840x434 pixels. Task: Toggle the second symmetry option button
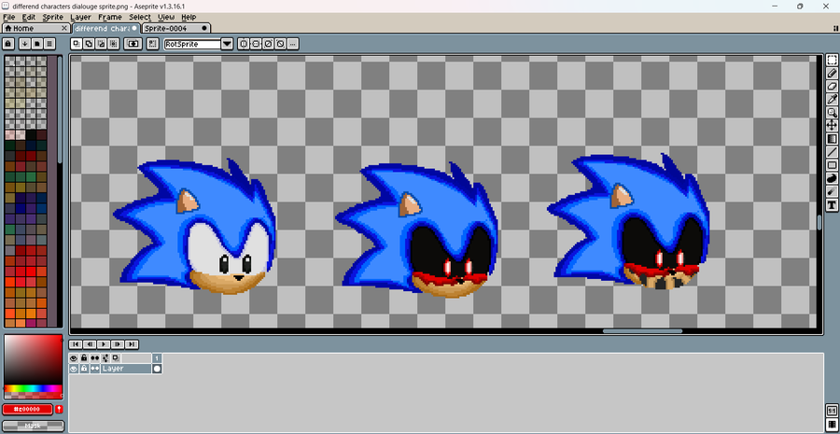click(256, 44)
